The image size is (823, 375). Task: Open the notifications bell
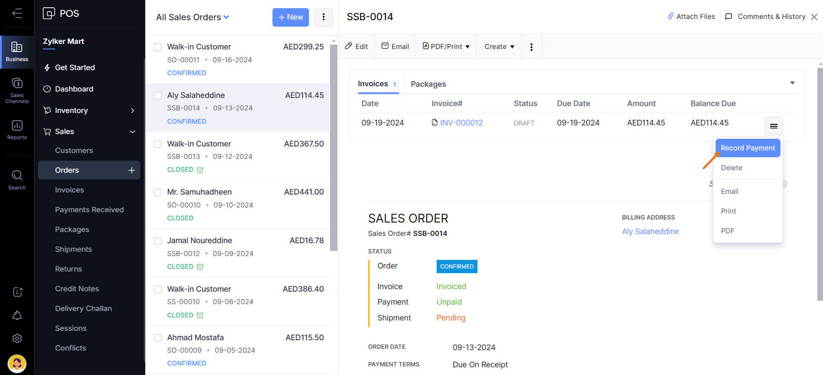pyautogui.click(x=17, y=316)
